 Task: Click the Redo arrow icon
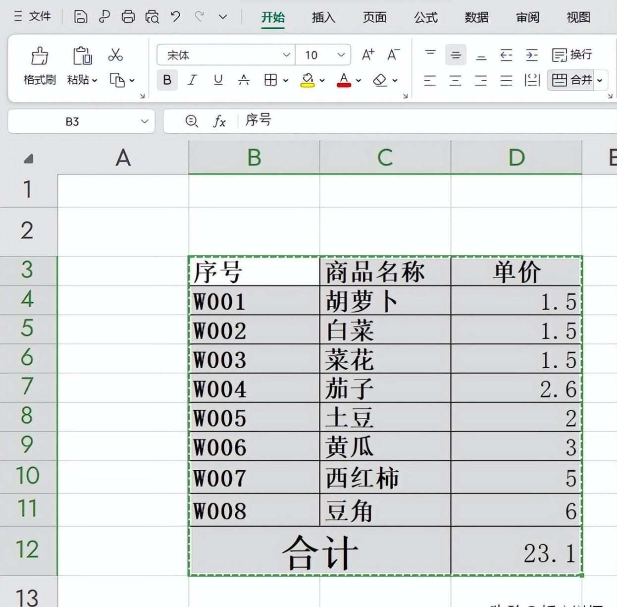(x=200, y=16)
